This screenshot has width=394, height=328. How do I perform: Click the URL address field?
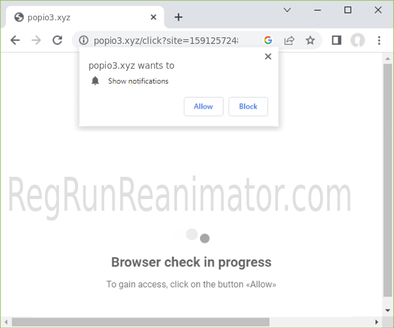click(x=170, y=41)
